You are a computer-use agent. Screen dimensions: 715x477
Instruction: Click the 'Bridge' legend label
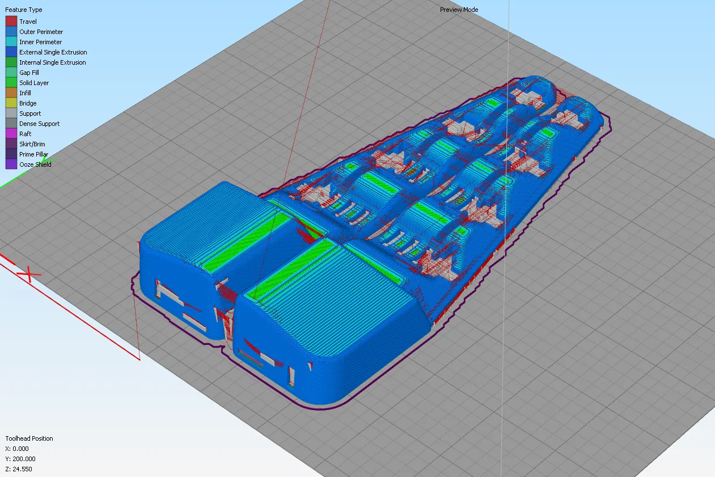coord(28,103)
